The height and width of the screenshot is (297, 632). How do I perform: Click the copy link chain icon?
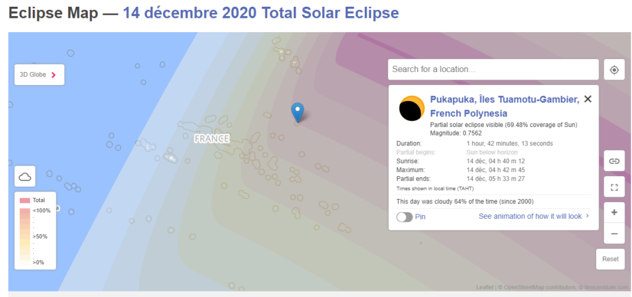(x=614, y=161)
